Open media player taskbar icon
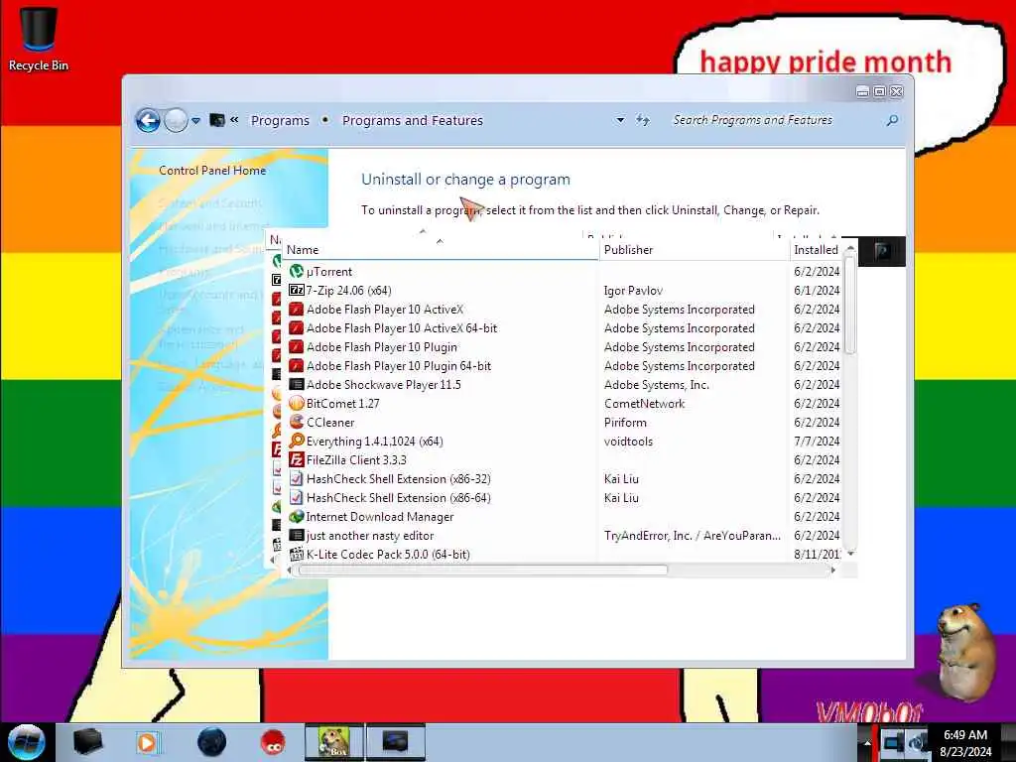This screenshot has height=762, width=1016. coord(148,742)
